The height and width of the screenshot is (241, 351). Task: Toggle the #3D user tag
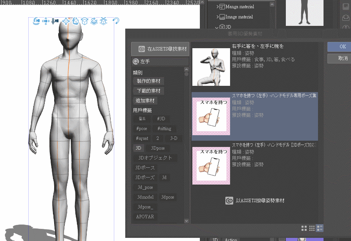[161, 119]
